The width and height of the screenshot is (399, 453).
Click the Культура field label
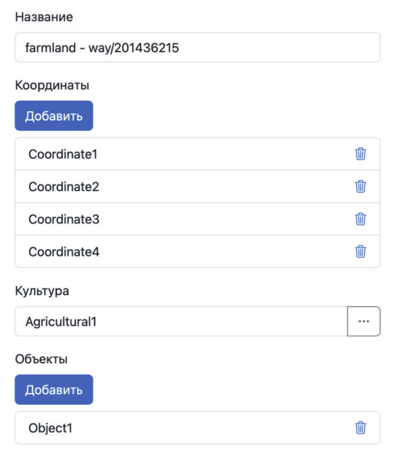coord(42,291)
